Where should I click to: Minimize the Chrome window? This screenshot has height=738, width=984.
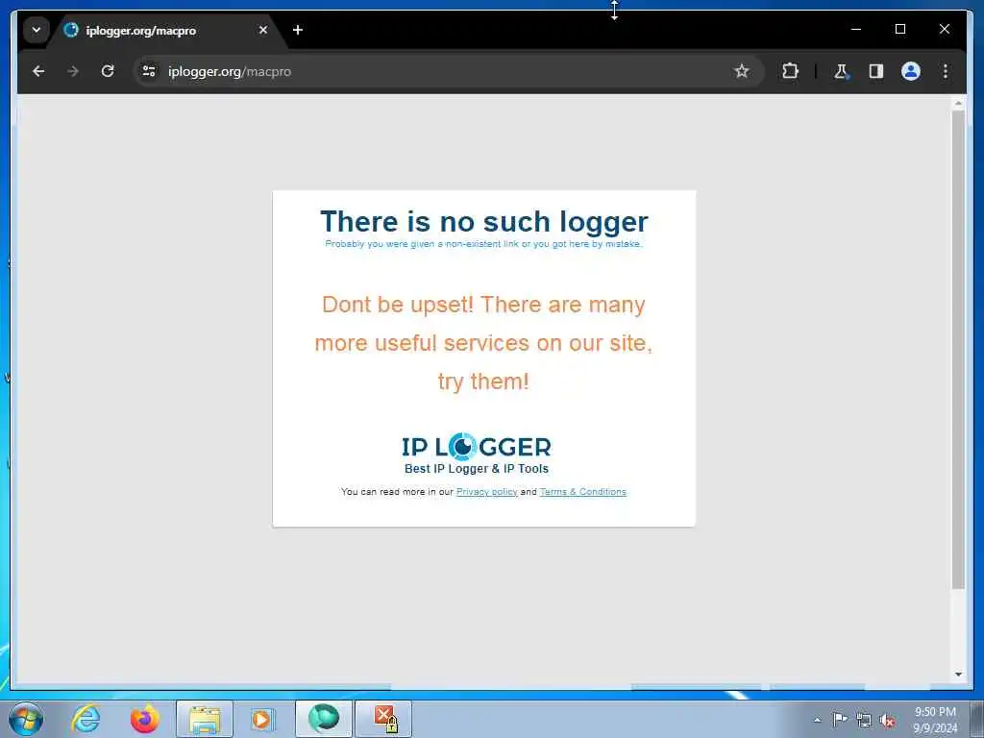pyautogui.click(x=856, y=29)
